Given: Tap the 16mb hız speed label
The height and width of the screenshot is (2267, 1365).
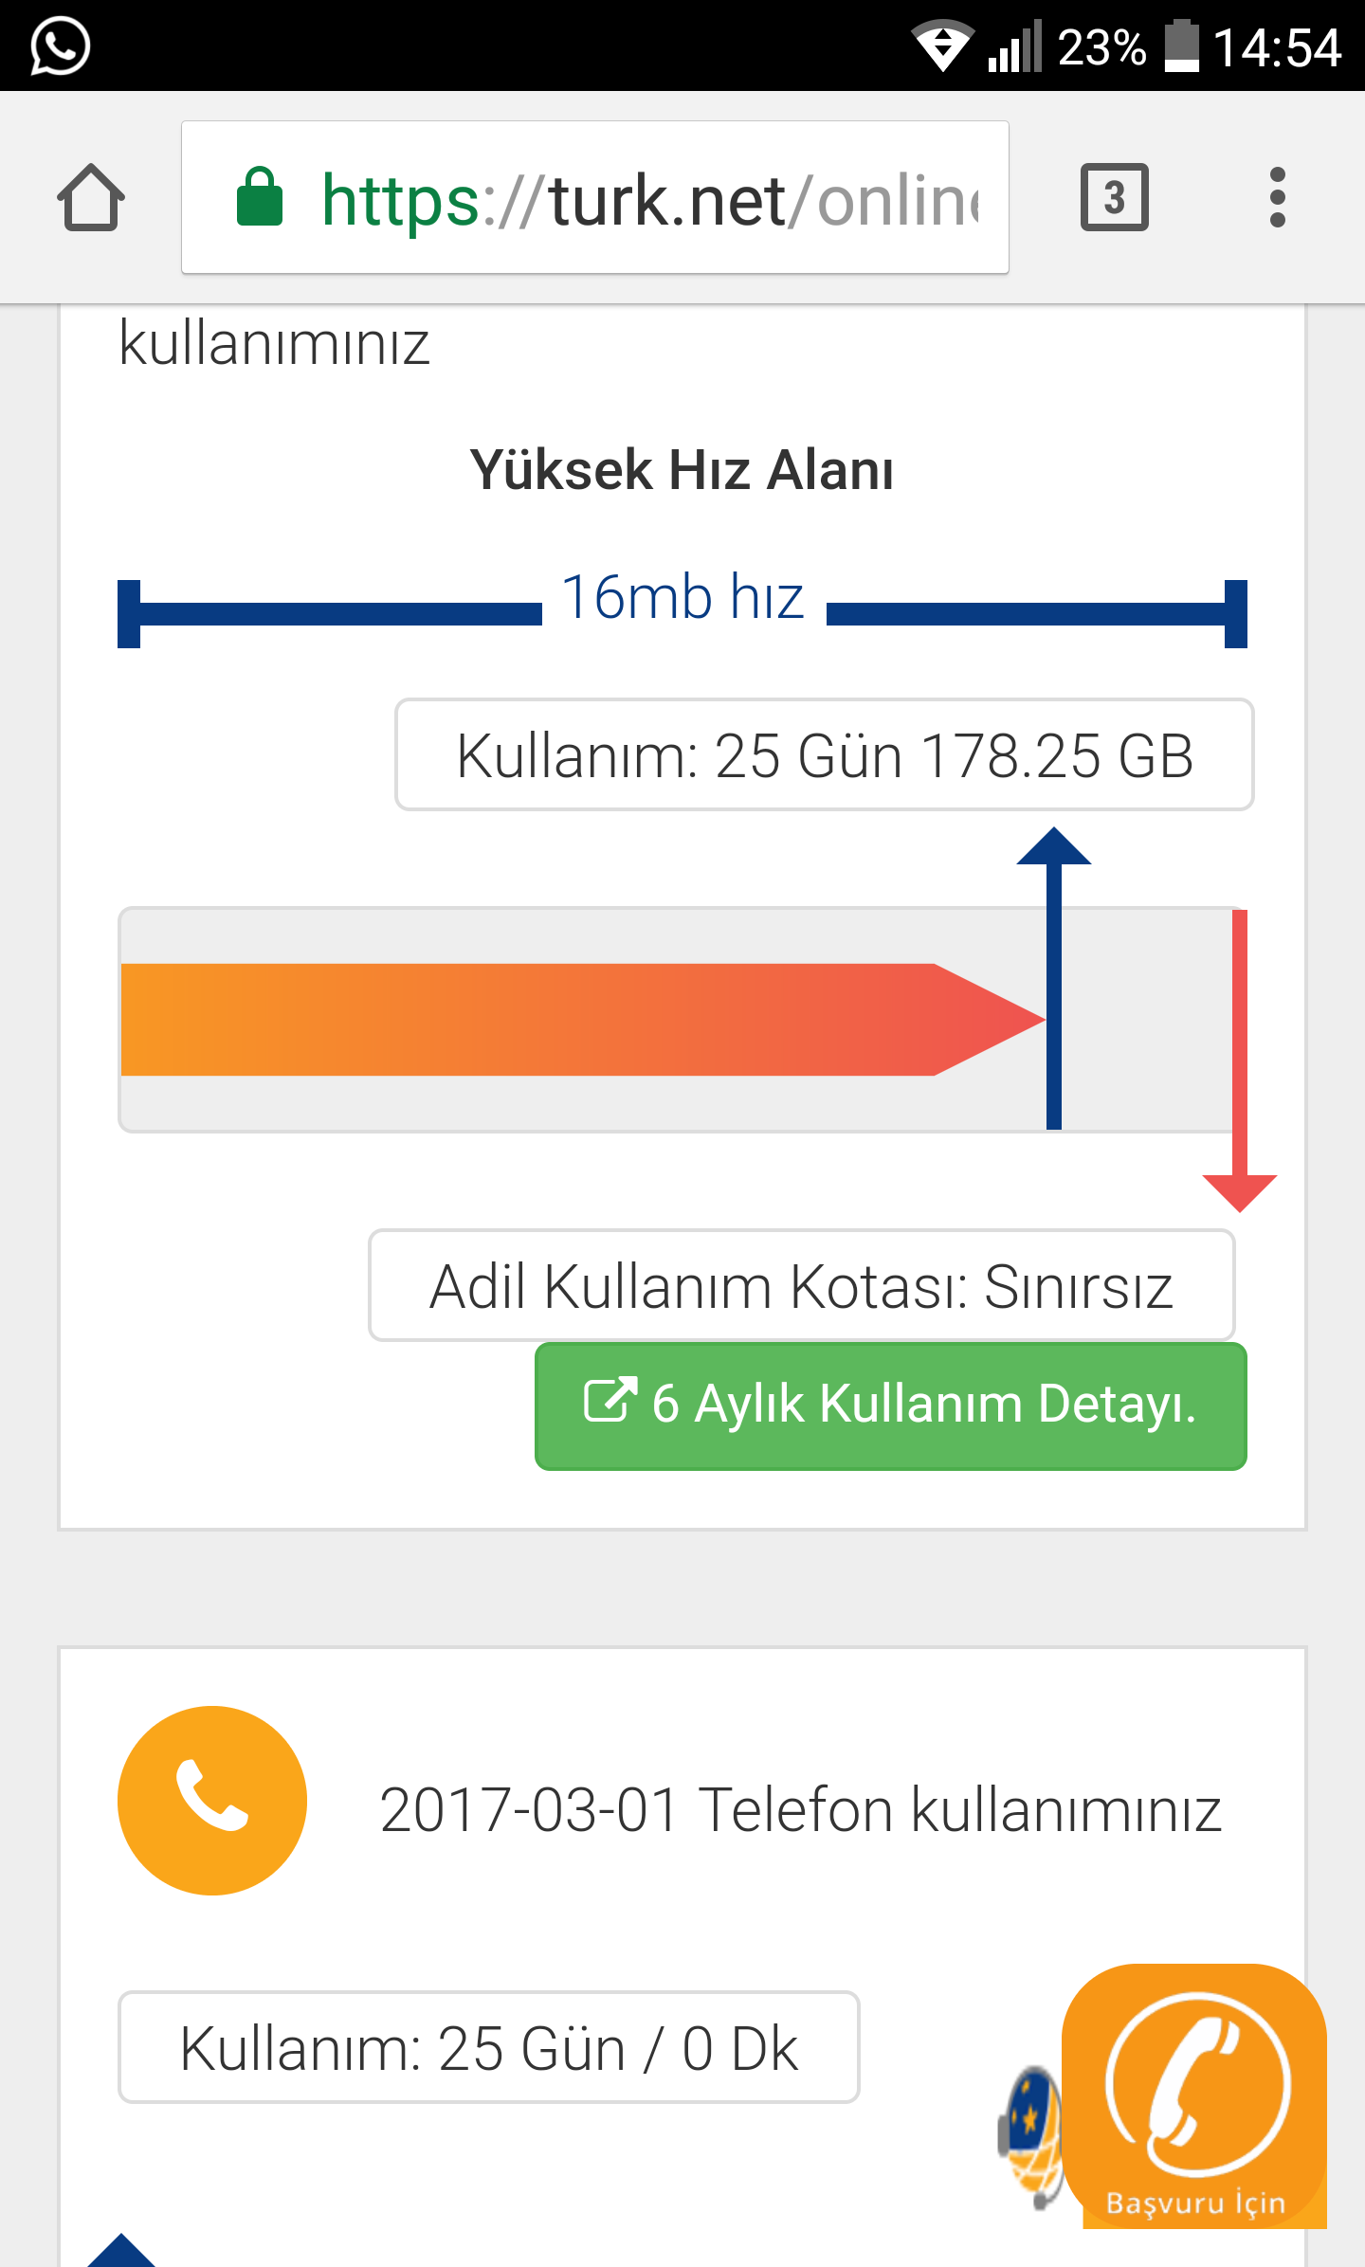Looking at the screenshot, I should point(682,598).
